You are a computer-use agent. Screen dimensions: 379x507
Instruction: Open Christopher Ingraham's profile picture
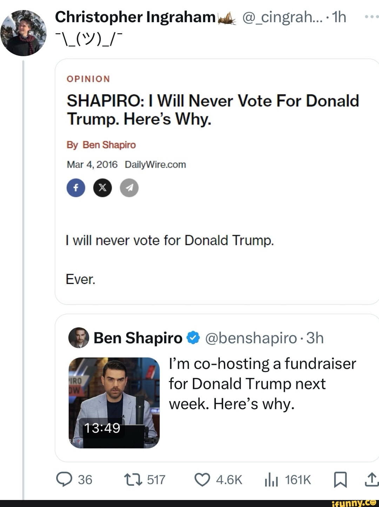[23, 31]
